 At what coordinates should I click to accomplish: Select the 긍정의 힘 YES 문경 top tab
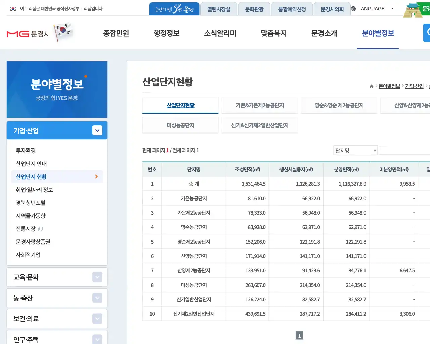click(174, 9)
